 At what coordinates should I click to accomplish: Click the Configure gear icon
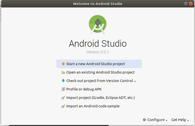[x=144, y=120]
